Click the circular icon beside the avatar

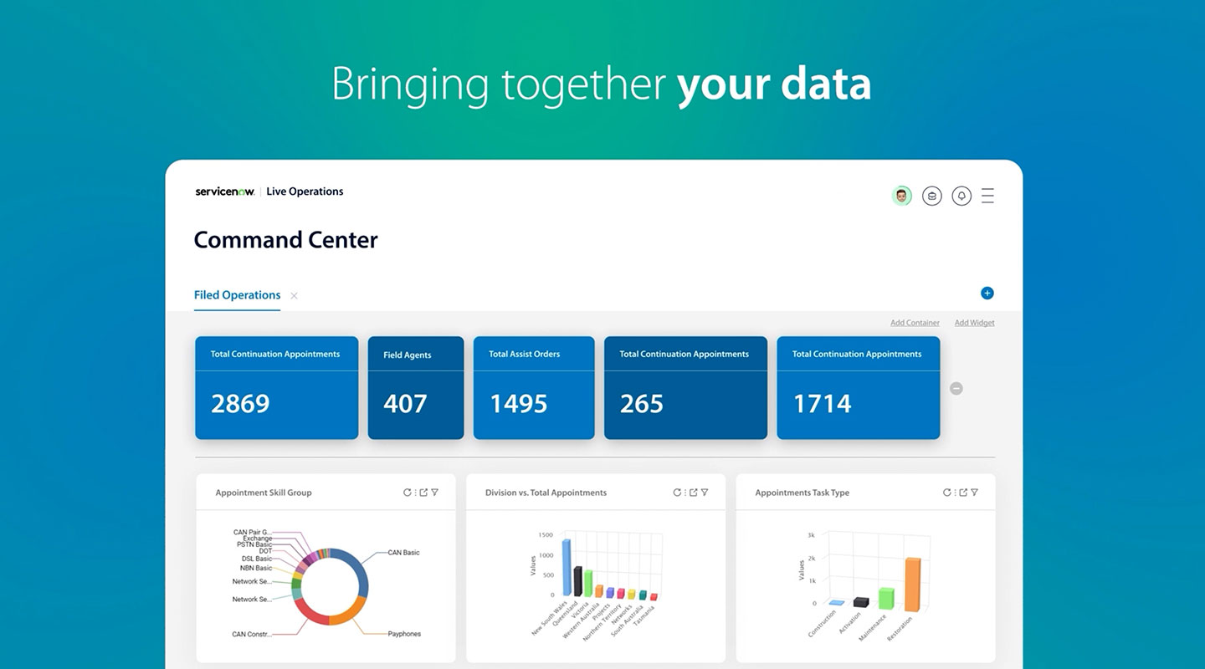point(931,196)
